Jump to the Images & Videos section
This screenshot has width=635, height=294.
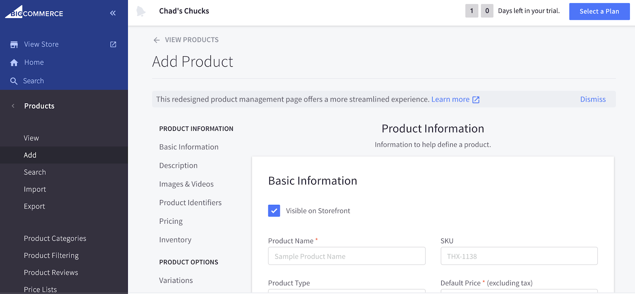(x=186, y=184)
